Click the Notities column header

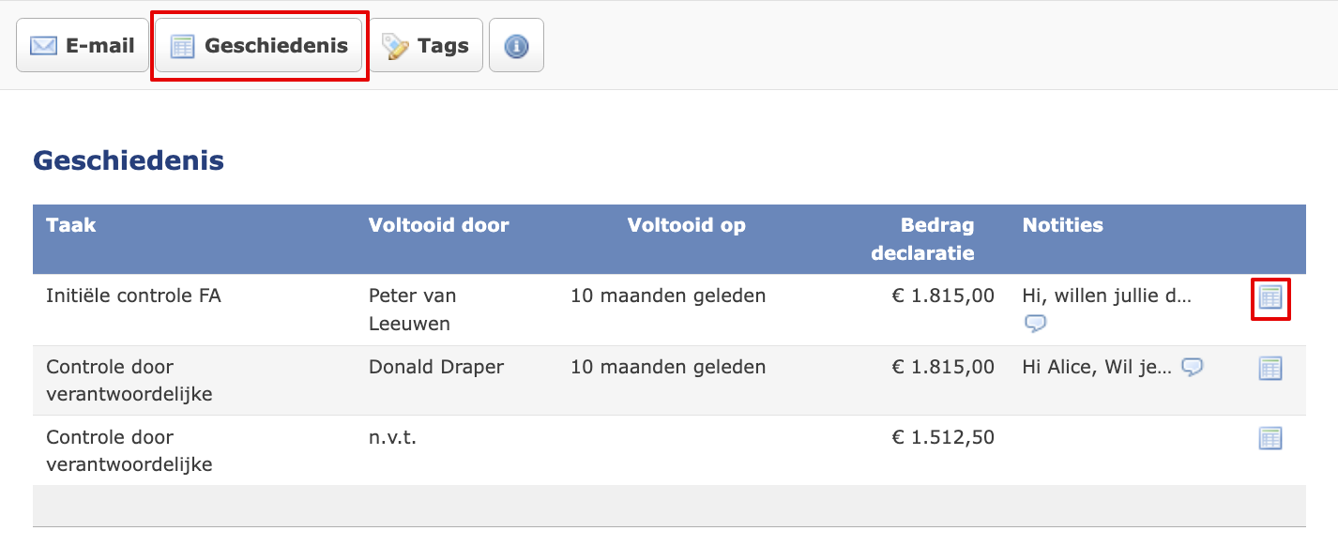1063,225
